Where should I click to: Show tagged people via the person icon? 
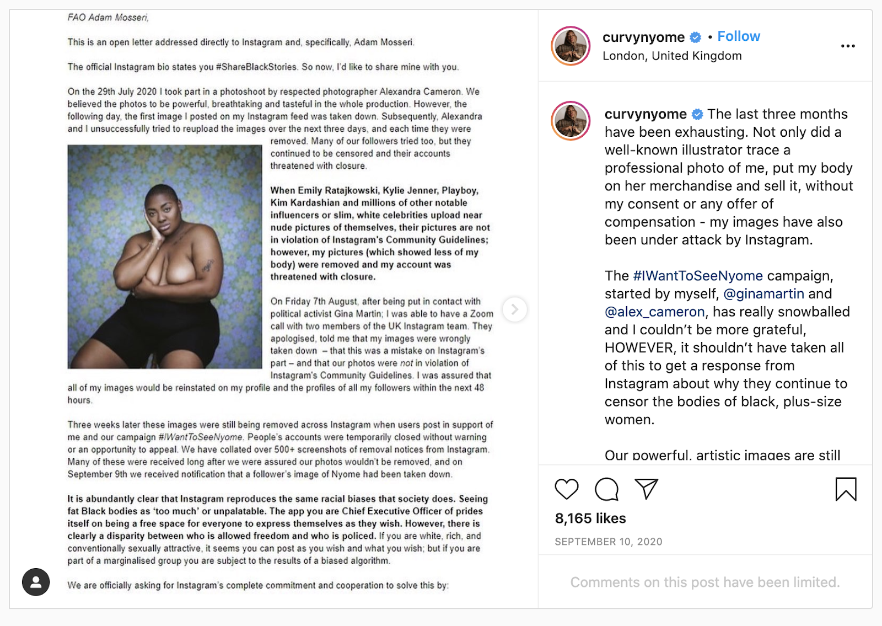pos(36,582)
